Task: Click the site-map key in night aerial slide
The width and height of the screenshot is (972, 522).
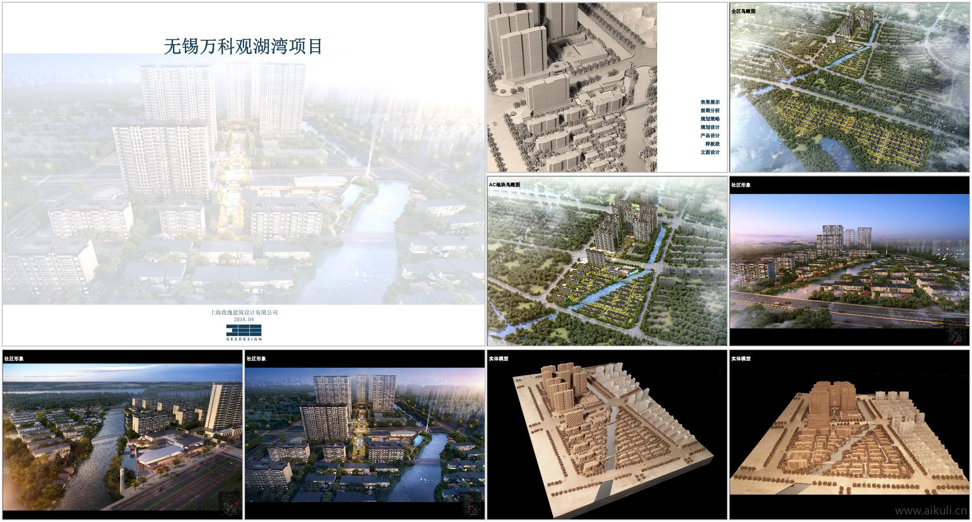Action: pyautogui.click(x=471, y=506)
